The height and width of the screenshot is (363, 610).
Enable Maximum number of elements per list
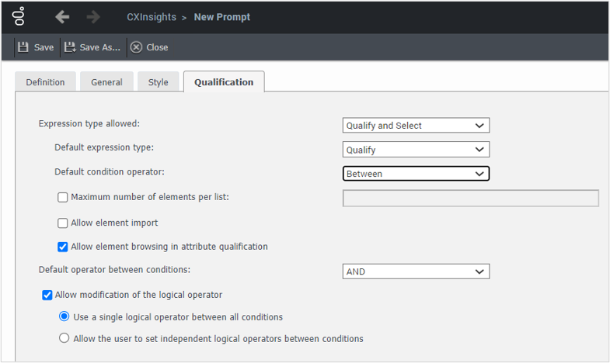[x=63, y=198]
